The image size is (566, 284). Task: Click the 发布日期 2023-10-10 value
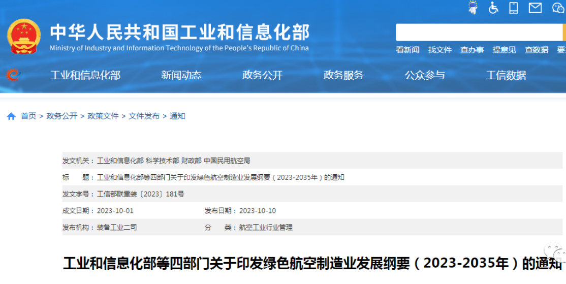[x=258, y=211]
